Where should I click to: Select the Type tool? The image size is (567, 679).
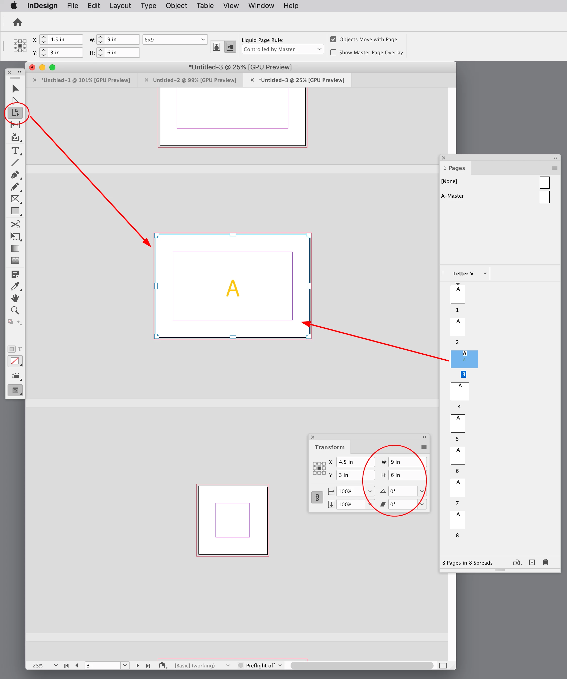tap(15, 151)
